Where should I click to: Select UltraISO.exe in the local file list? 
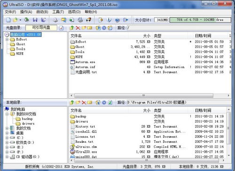coord(86,152)
